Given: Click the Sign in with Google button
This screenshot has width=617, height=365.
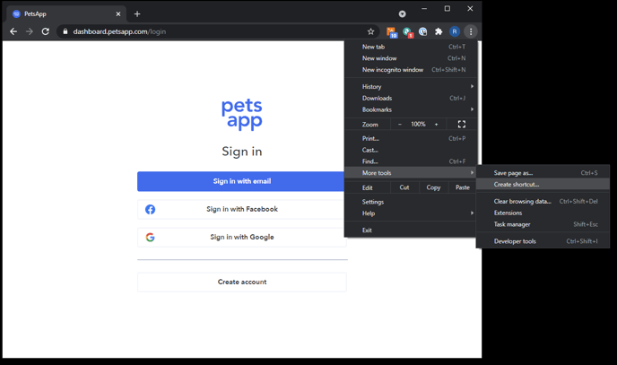Looking at the screenshot, I should pos(241,237).
